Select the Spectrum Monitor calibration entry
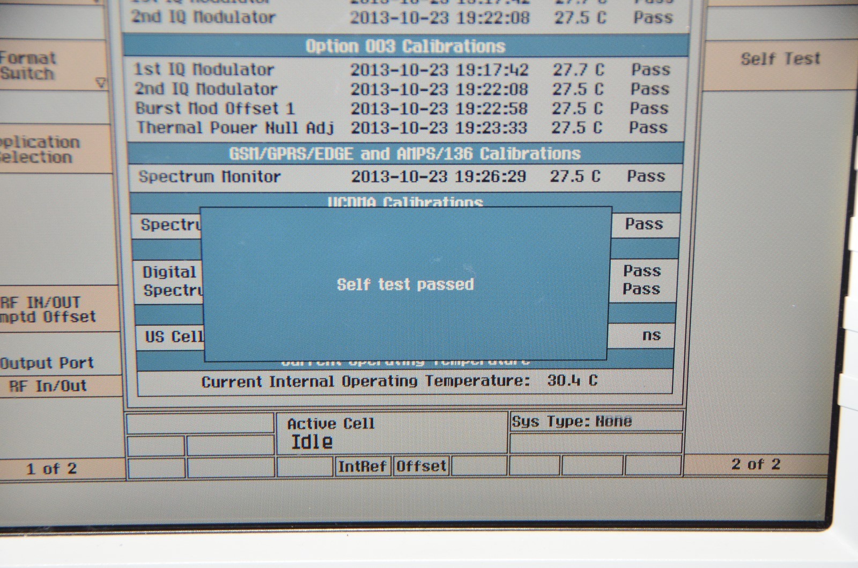Viewport: 858px width, 568px height. coord(402,176)
